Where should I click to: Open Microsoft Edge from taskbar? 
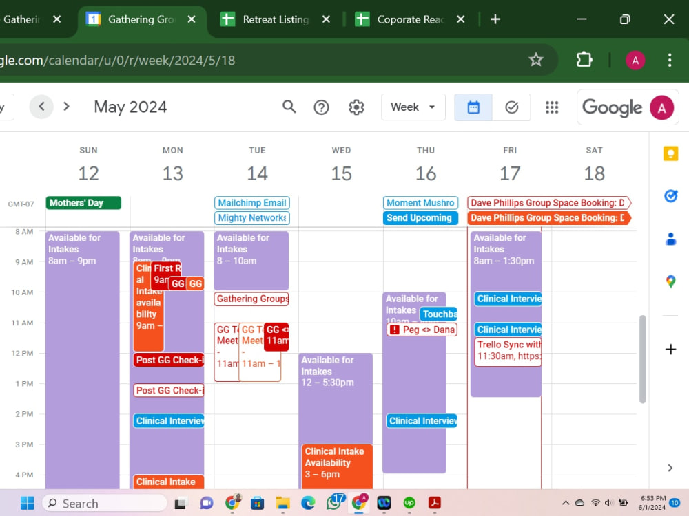[308, 503]
